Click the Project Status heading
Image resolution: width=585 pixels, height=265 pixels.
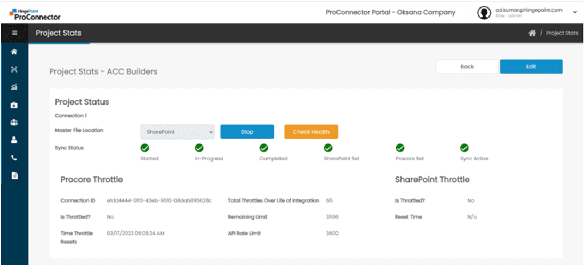82,102
